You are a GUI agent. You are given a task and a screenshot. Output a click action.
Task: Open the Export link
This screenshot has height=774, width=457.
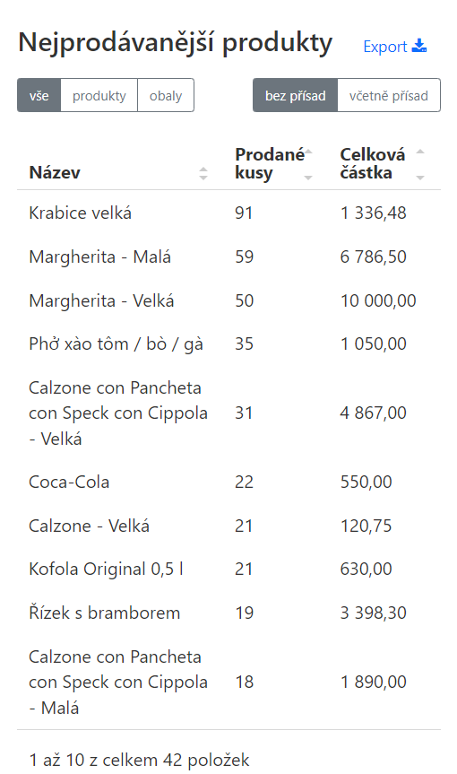pos(395,47)
